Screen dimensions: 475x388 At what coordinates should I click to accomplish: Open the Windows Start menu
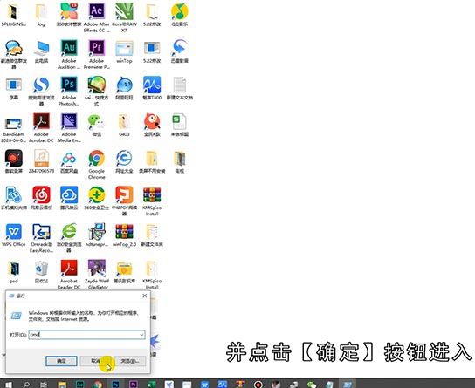[x=9, y=384]
